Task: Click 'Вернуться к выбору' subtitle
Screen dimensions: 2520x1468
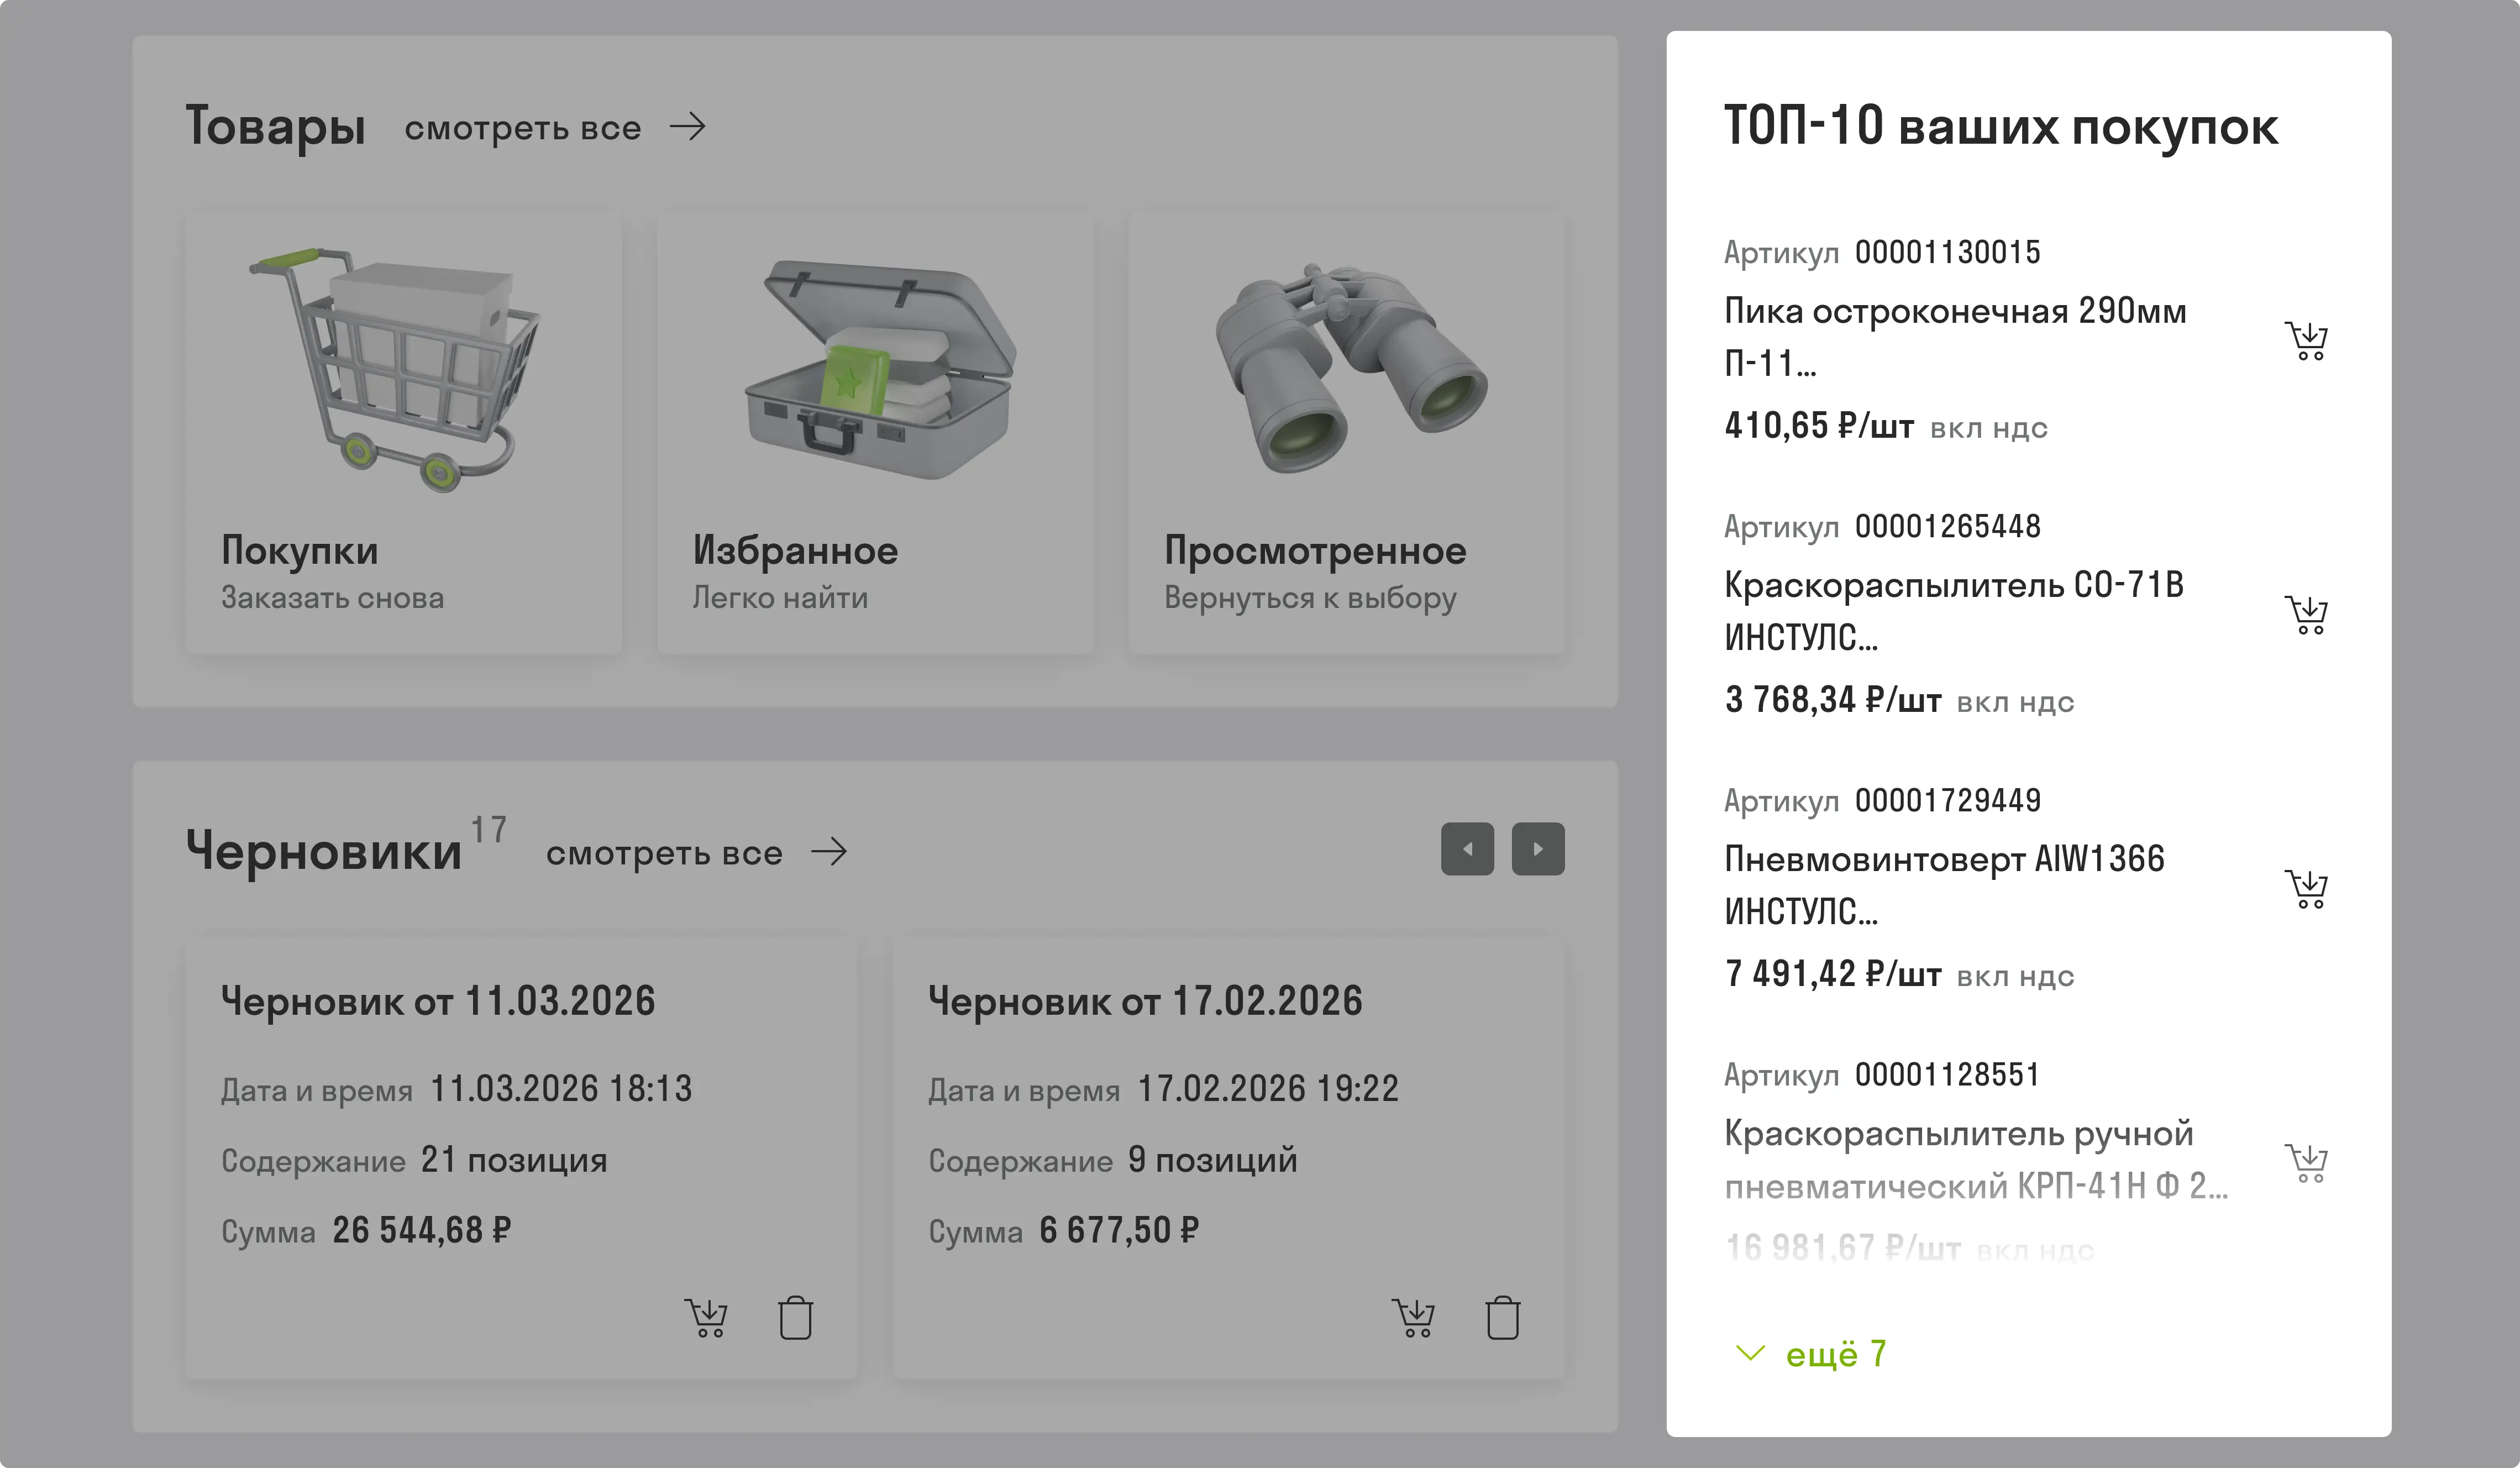Action: 1311,598
